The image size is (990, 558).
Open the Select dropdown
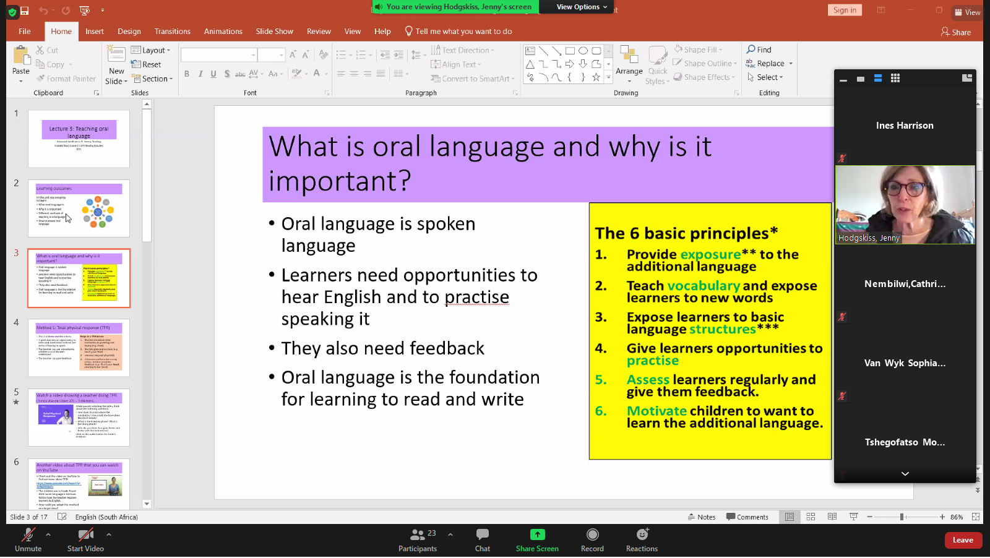pos(765,77)
